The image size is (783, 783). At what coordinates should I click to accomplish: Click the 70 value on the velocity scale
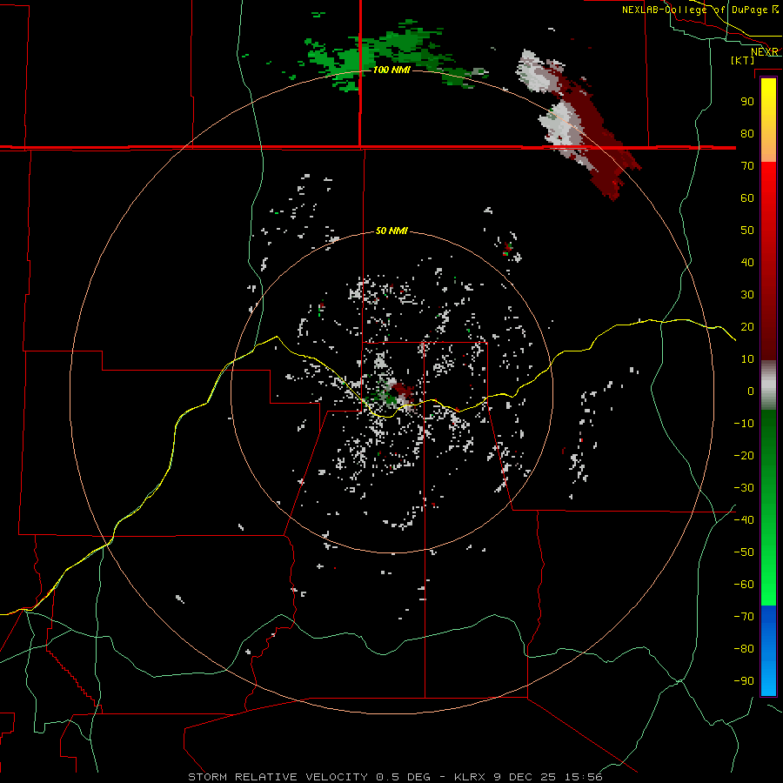point(747,166)
